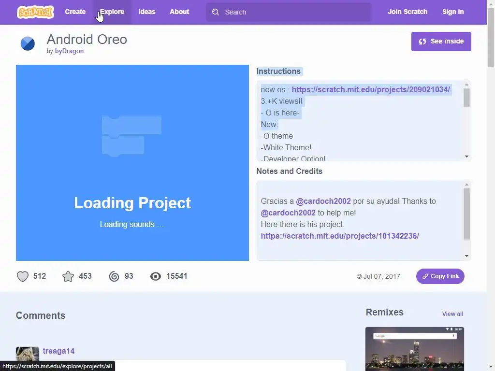Click the favorites count 453
This screenshot has width=495, height=371.
point(85,276)
